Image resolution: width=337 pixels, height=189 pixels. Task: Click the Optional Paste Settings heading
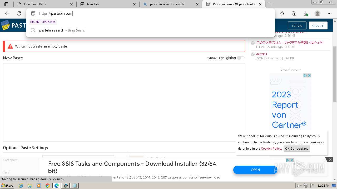click(x=25, y=148)
